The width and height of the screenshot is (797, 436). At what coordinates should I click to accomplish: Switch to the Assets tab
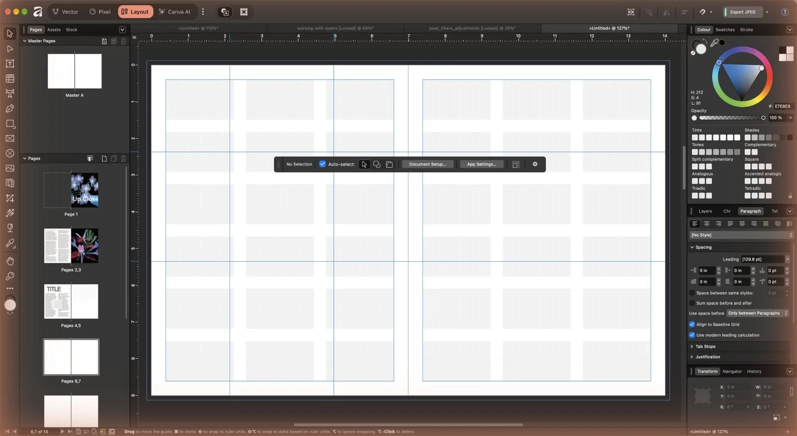coord(54,29)
